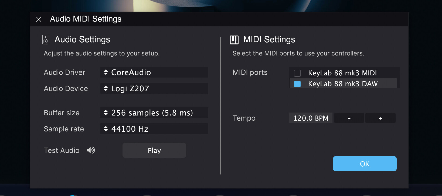Open the Logi Z207 device dropdown

154,88
